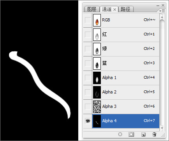Toggle visibility of 蓝 channel
The width and height of the screenshot is (169, 141).
pyautogui.click(x=88, y=63)
